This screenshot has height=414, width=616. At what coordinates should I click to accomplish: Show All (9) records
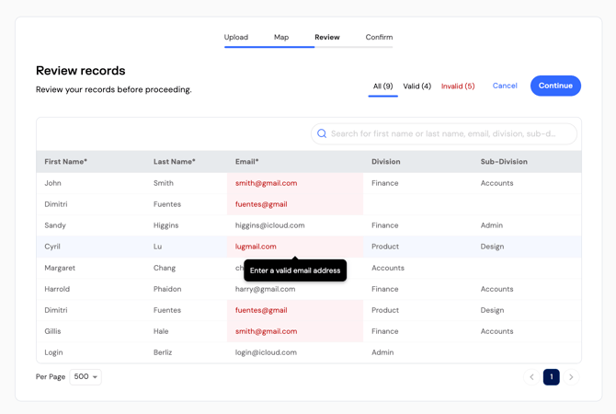[x=383, y=86]
